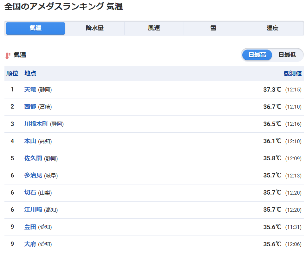The height and width of the screenshot is (253, 306).
Task: Open the 佐久間 location link
Action: pyautogui.click(x=33, y=158)
